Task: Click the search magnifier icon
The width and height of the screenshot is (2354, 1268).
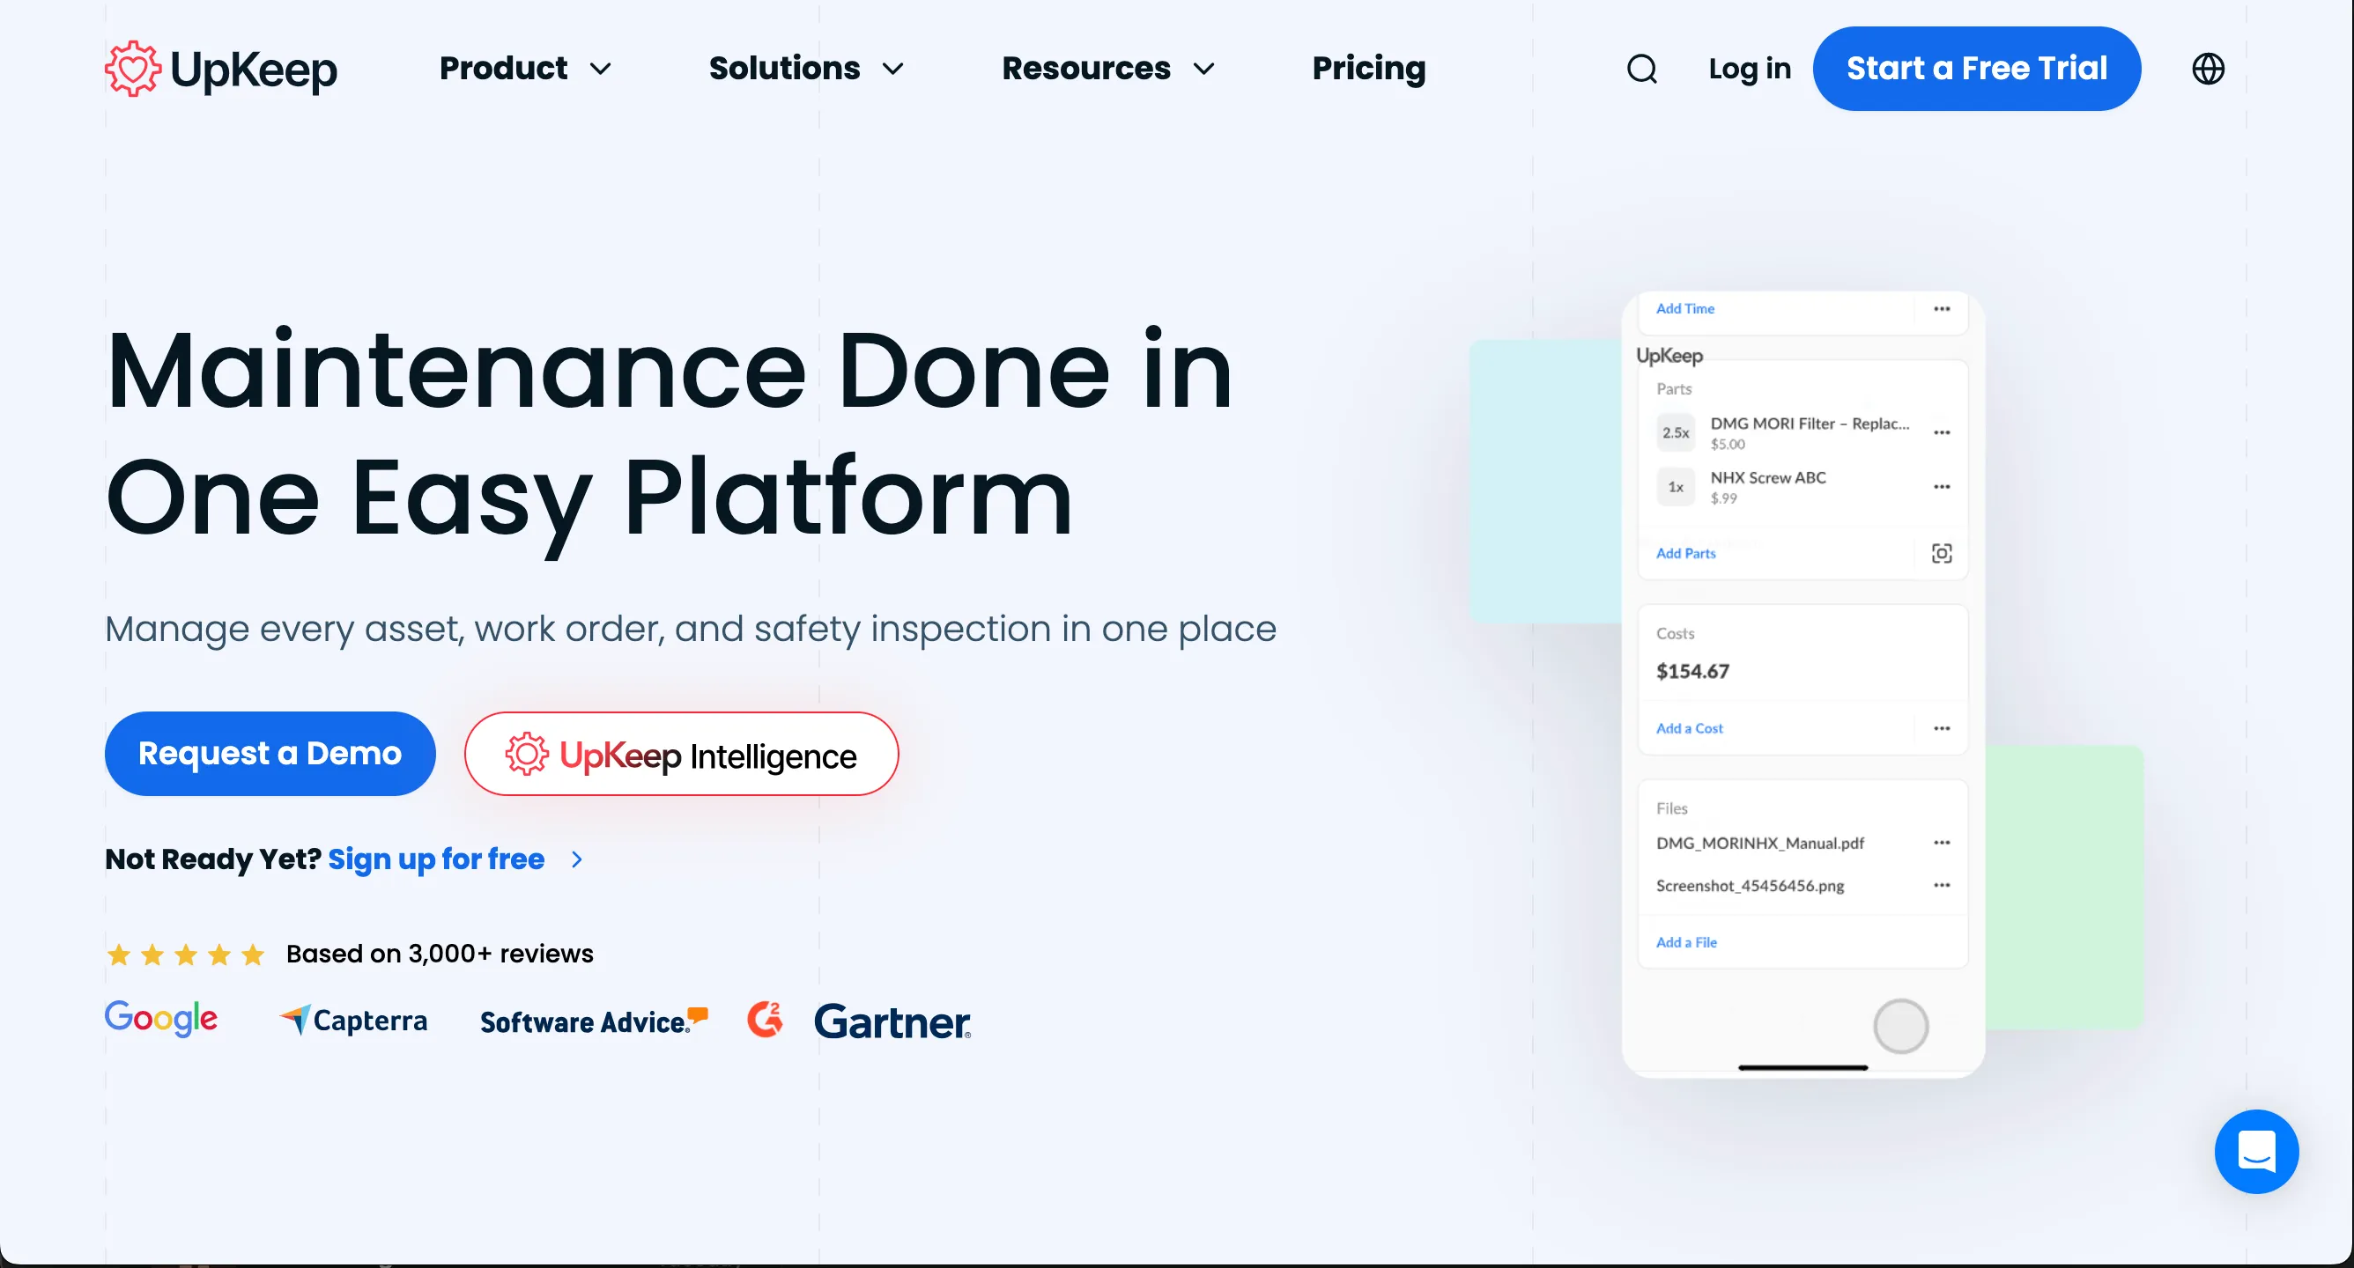Action: (x=1641, y=69)
